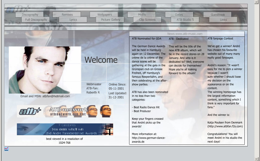Open the atbfan.f2s.com winner link
Image resolution: width=260 pixels, height=161 pixels.
[225, 126]
